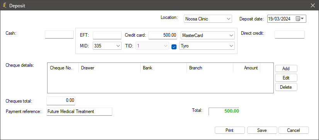Expand the Location dropdown showing Noosa Clinic

tap(208, 19)
